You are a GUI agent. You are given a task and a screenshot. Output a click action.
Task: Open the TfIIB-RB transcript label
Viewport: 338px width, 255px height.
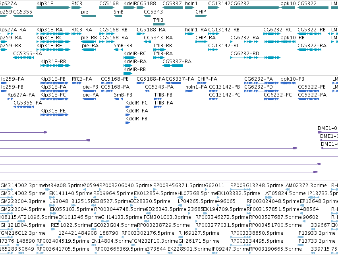tap(162, 46)
